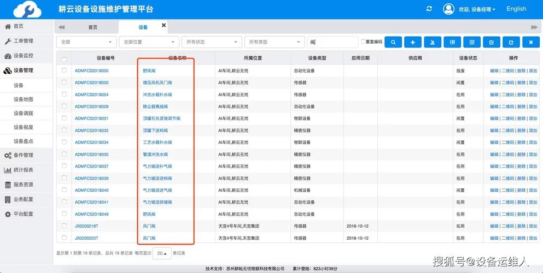The image size is (543, 273).
Task: Open the 全部 filter dropdown
Action: point(86,42)
